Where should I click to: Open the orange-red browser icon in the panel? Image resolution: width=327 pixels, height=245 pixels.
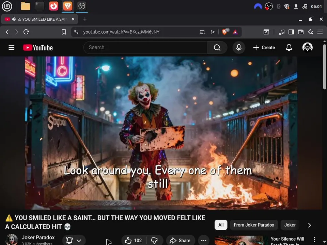(53, 6)
